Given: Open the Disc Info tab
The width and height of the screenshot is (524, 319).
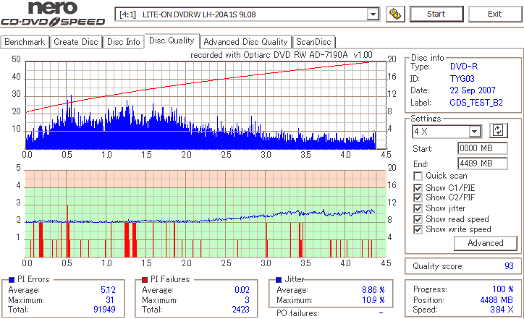Looking at the screenshot, I should 123,42.
